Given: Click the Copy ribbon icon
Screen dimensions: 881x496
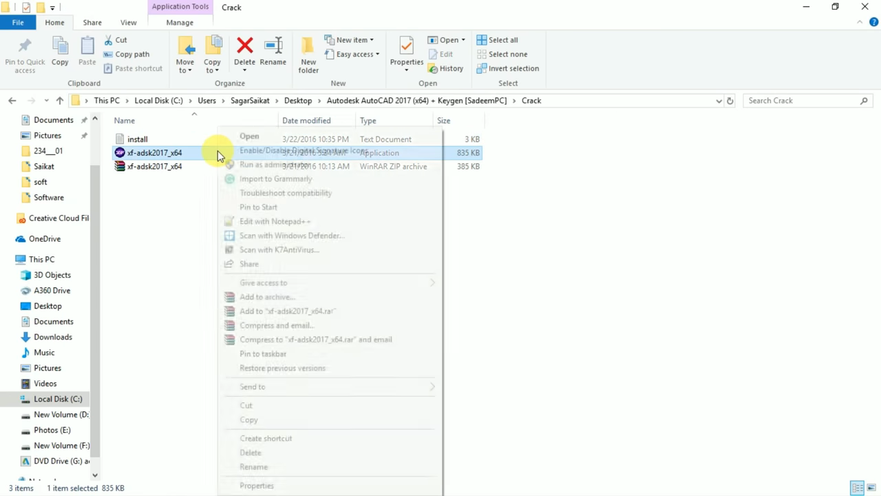Looking at the screenshot, I should (x=60, y=45).
